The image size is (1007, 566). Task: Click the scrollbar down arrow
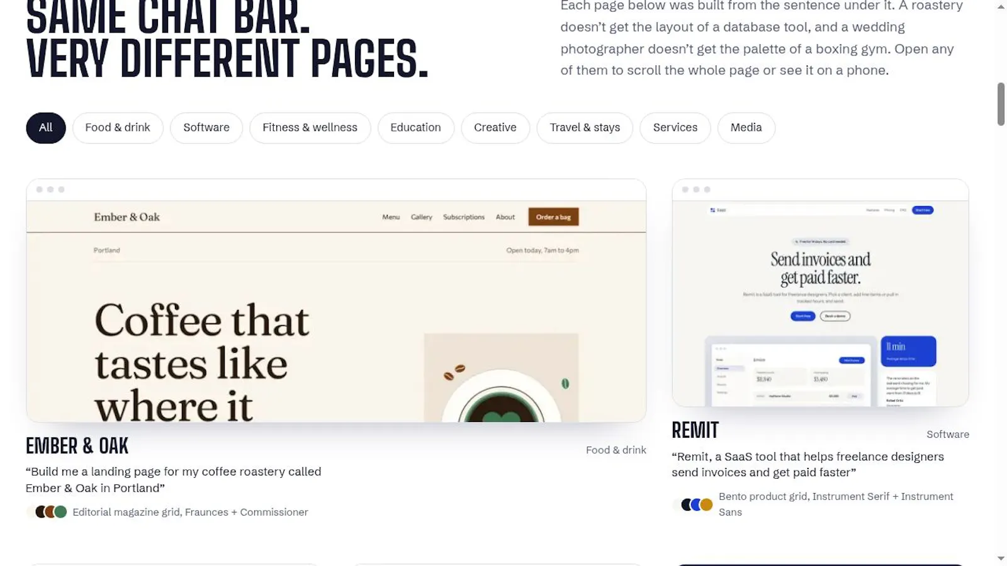pyautogui.click(x=1001, y=558)
